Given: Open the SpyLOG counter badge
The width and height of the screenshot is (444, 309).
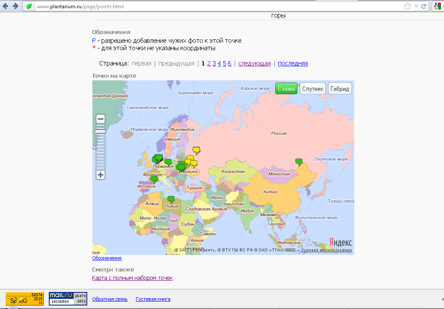Looking at the screenshot, I should pos(24,299).
